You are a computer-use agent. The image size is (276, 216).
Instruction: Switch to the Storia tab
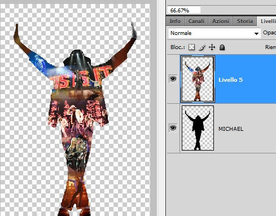[x=245, y=21]
